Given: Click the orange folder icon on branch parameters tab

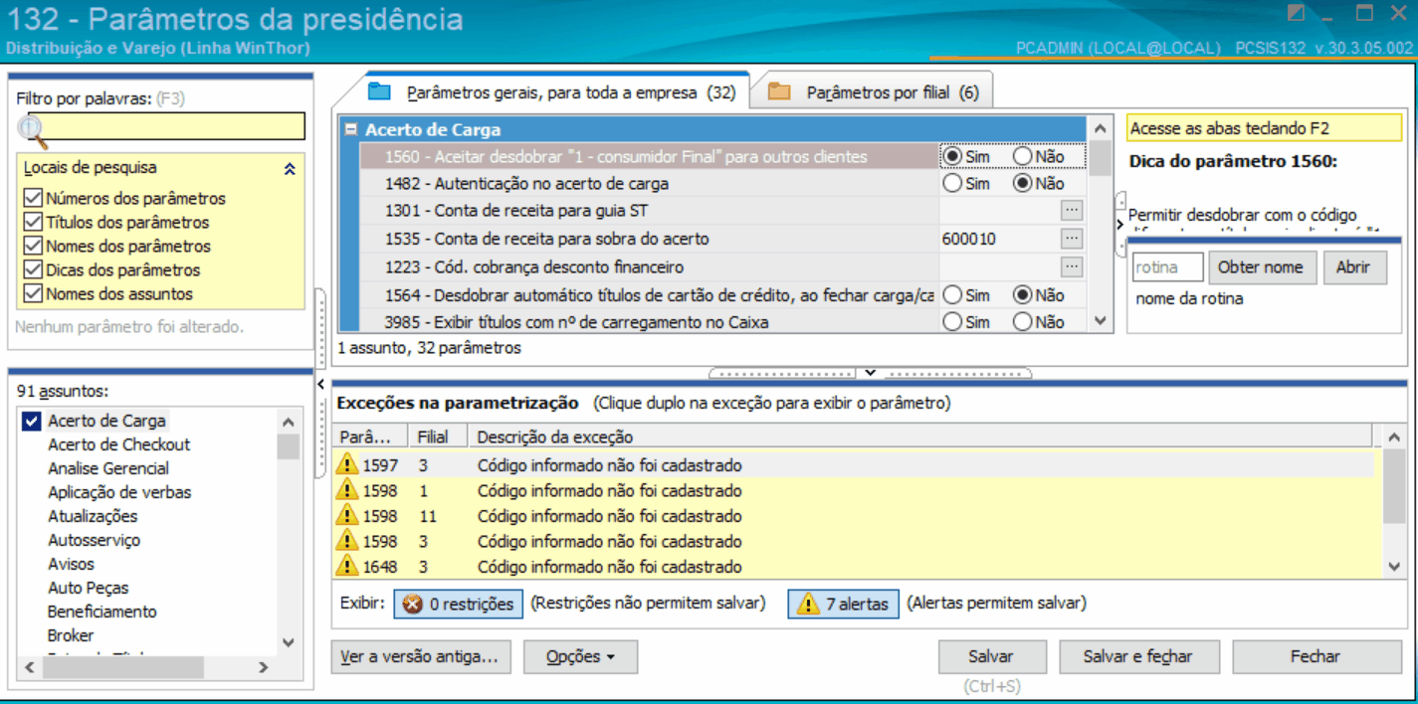Looking at the screenshot, I should 779,92.
